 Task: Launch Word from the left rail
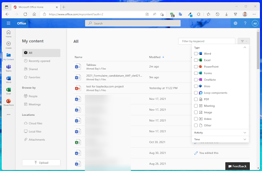[x=9, y=79]
